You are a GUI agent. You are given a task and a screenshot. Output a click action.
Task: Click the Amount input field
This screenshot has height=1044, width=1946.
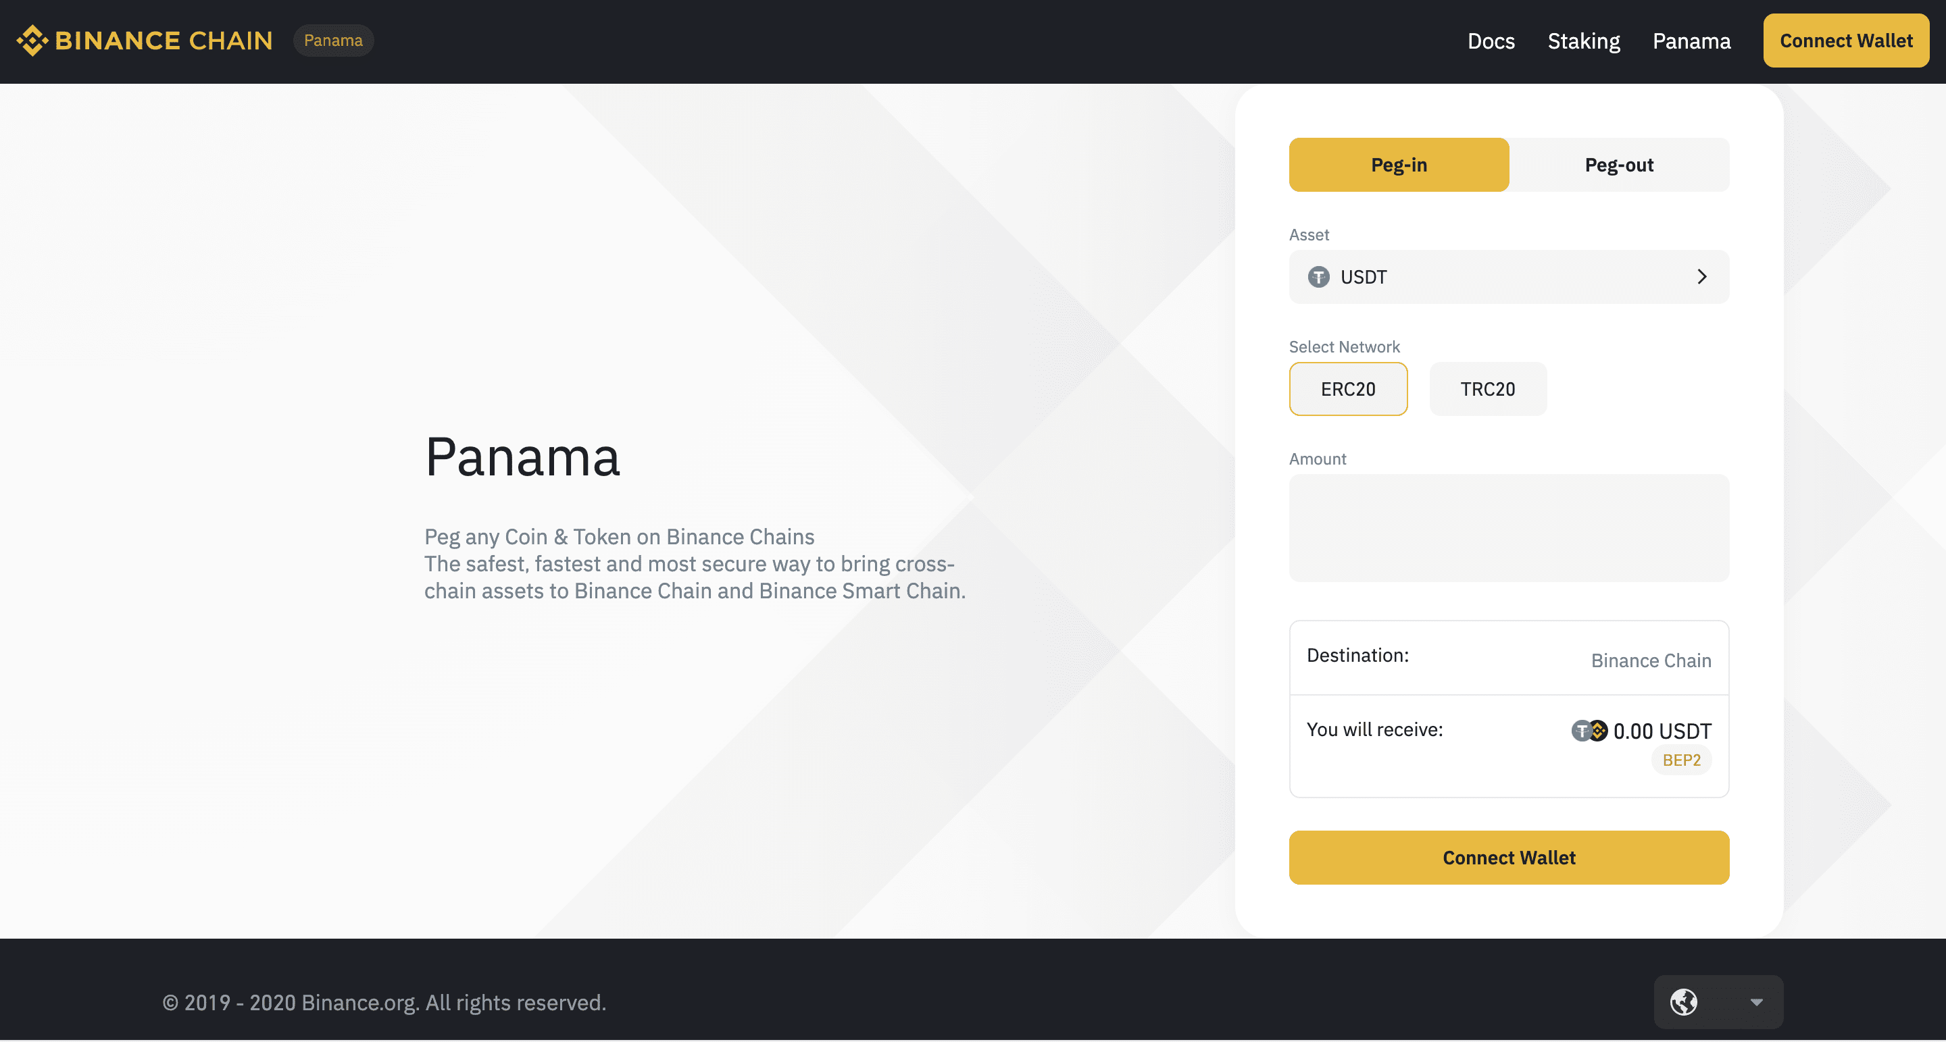[1510, 526]
